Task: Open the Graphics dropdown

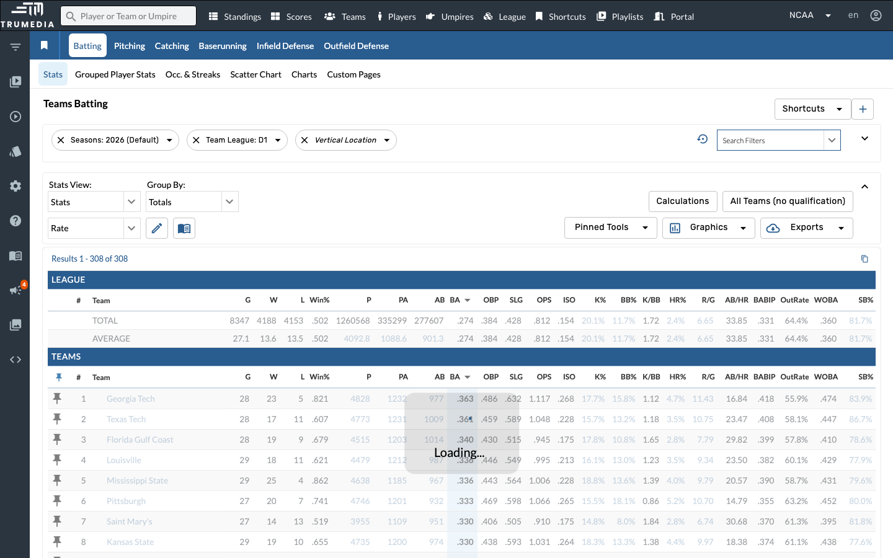Action: pos(709,228)
